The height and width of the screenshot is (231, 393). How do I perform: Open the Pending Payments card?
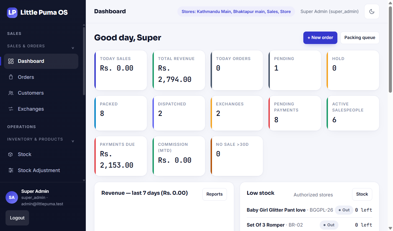tap(295, 113)
